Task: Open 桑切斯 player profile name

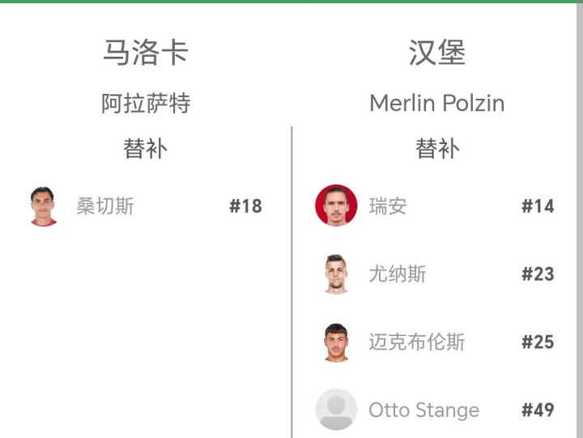Action: pos(105,206)
